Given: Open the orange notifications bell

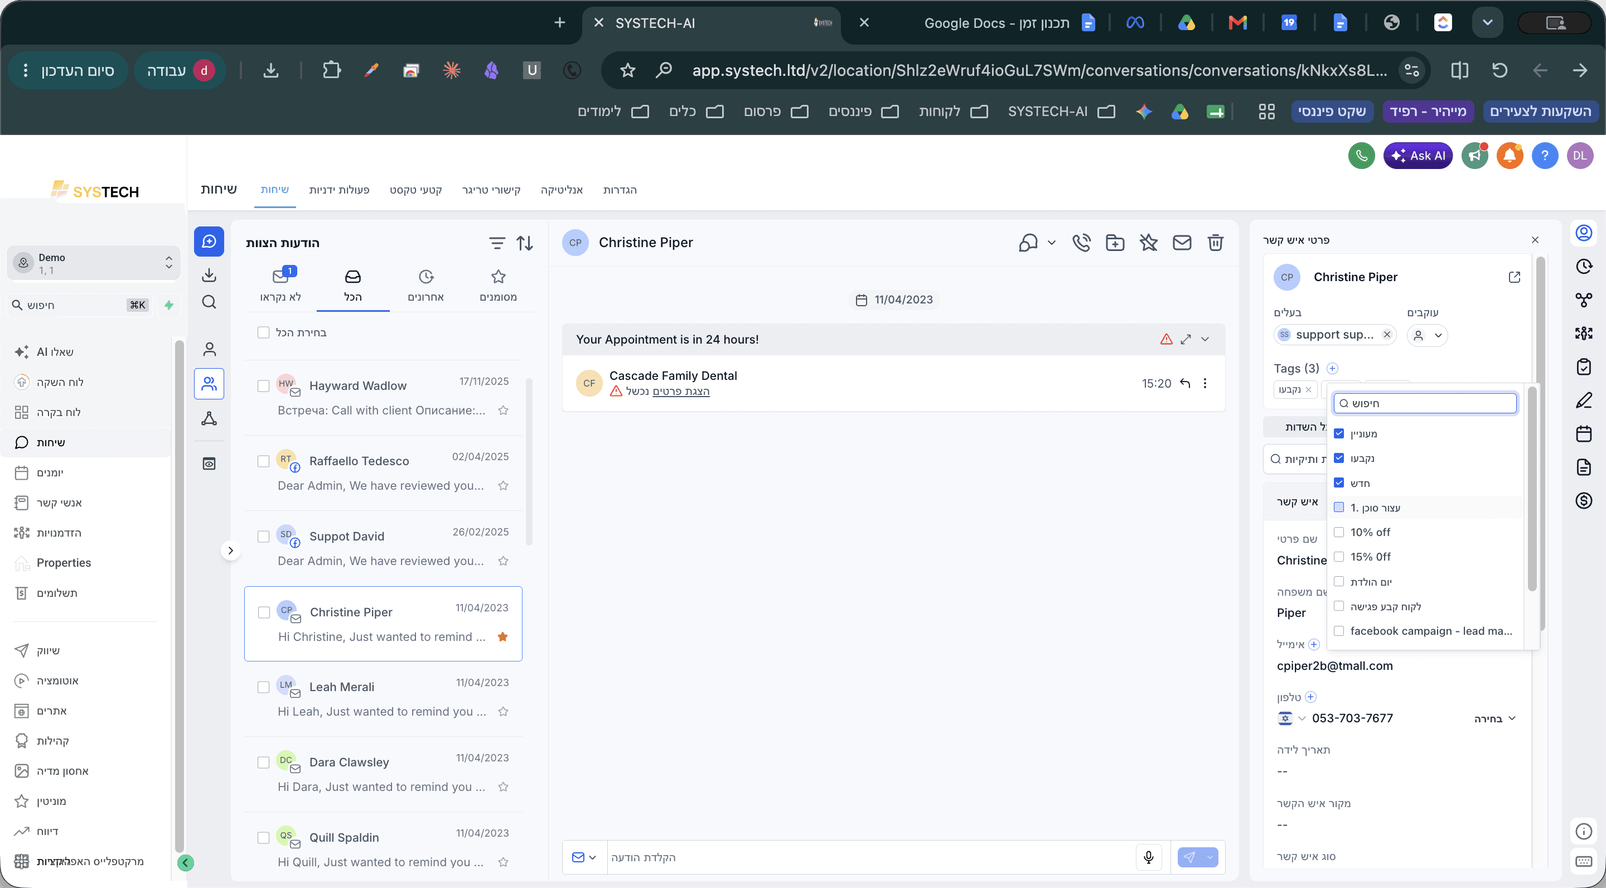Looking at the screenshot, I should (1510, 156).
